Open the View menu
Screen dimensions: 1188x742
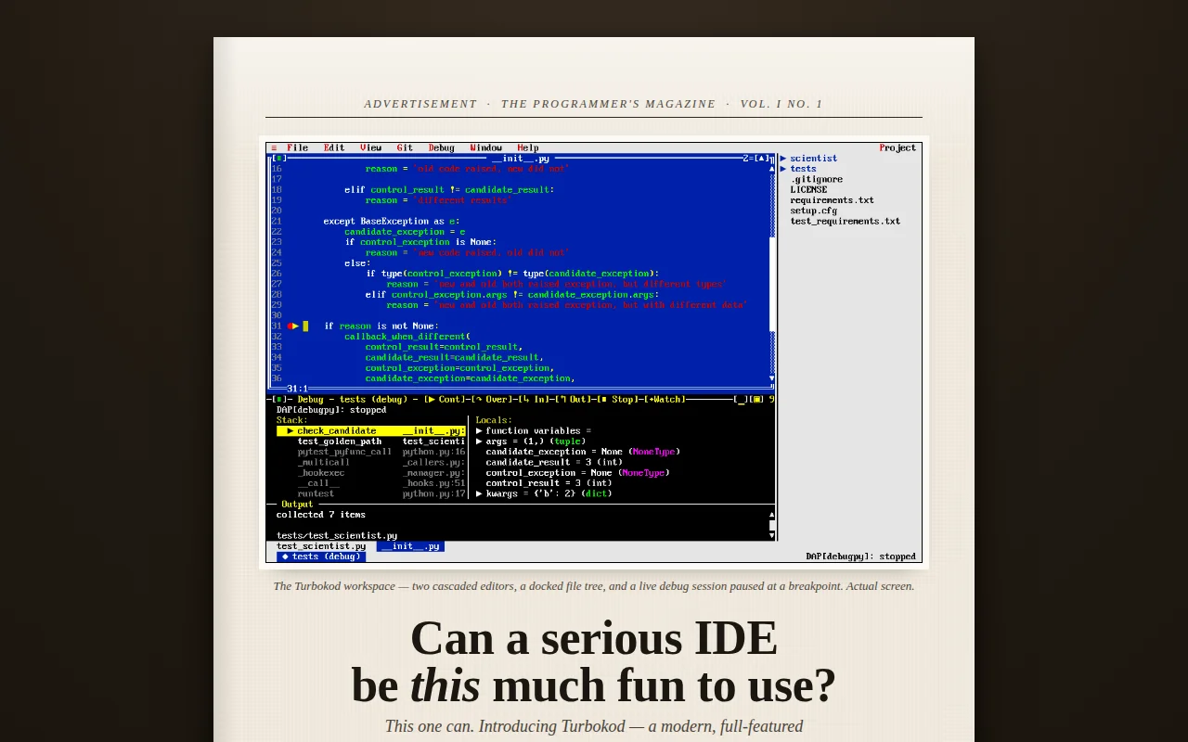point(371,147)
